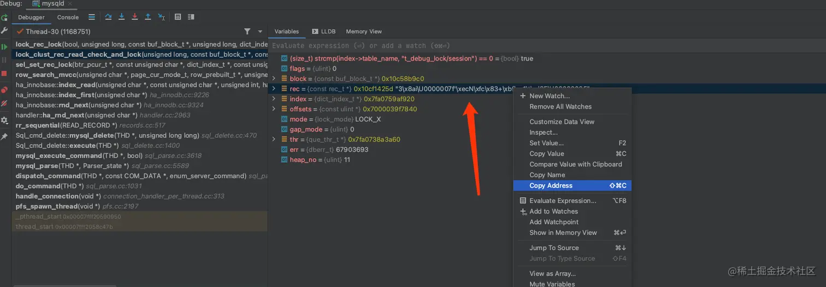Mute breakpoints
This screenshot has width=826, height=287.
tap(4, 103)
